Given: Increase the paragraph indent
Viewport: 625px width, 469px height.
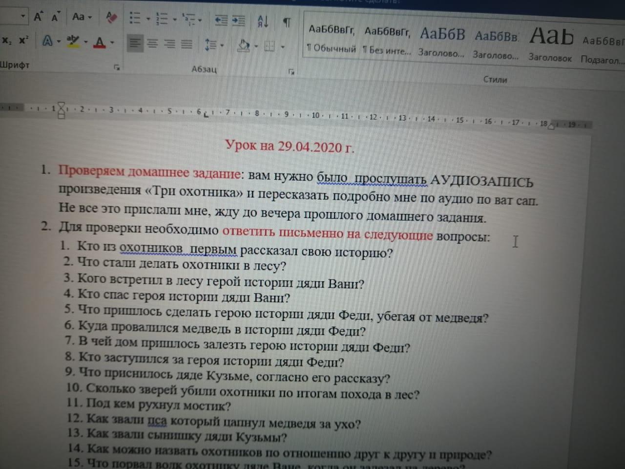Looking at the screenshot, I should [238, 21].
